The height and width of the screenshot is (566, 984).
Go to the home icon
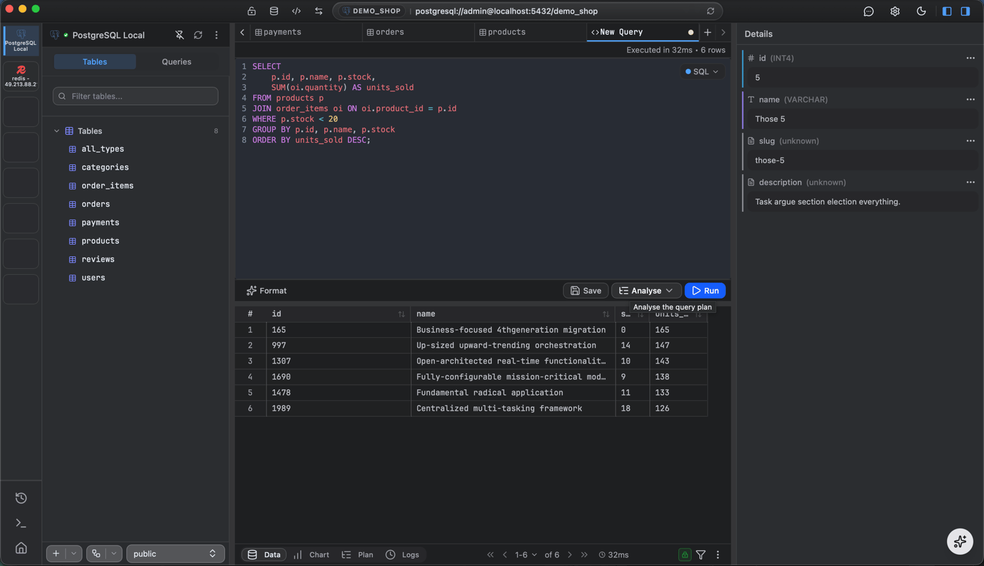[21, 548]
